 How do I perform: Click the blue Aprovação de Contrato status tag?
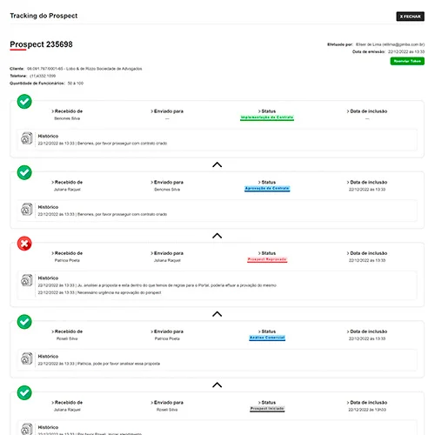pos(267,189)
